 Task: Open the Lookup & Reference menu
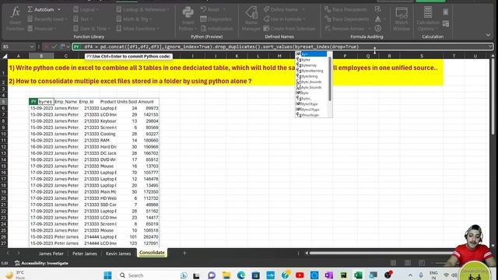pos(143,9)
